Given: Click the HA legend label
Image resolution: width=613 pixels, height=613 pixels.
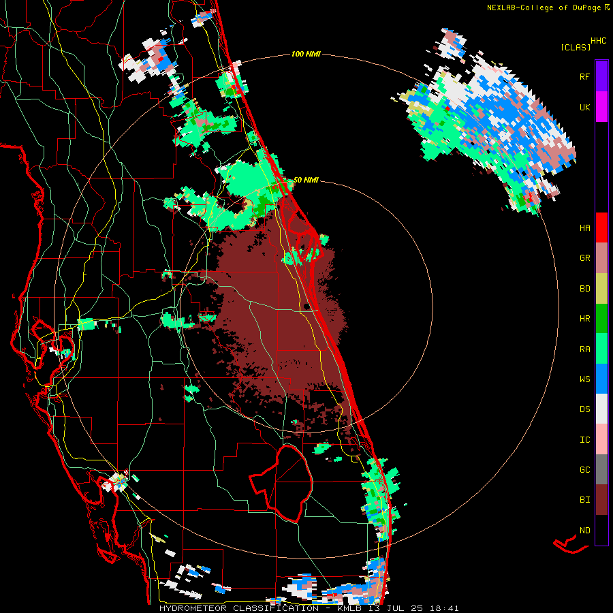Looking at the screenshot, I should pyautogui.click(x=584, y=228).
